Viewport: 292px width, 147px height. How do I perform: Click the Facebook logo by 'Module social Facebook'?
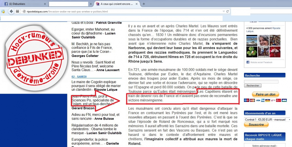point(248,62)
